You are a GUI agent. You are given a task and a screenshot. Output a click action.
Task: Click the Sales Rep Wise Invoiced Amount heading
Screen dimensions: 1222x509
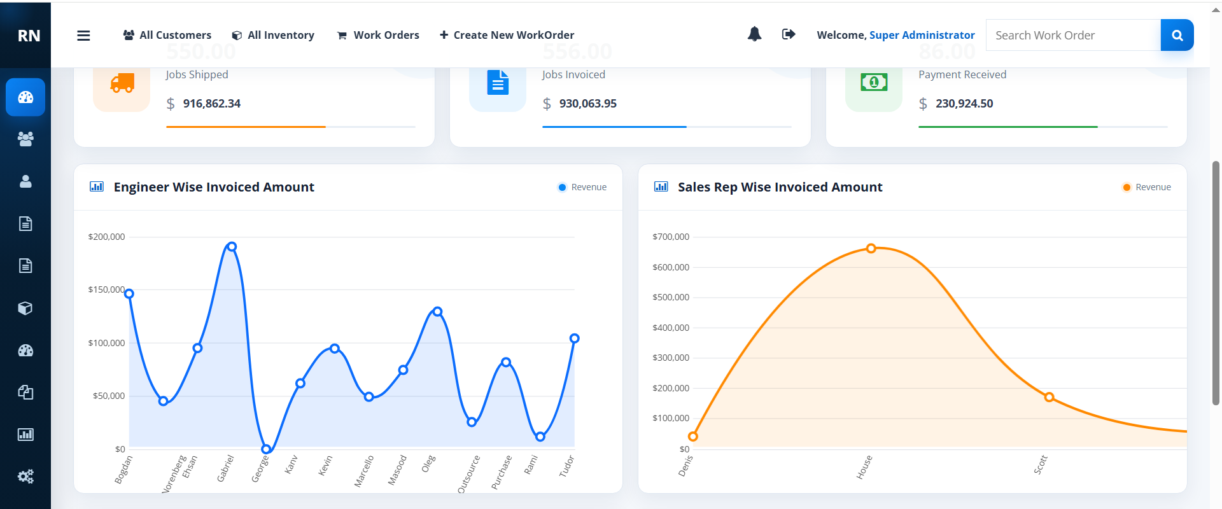(780, 187)
